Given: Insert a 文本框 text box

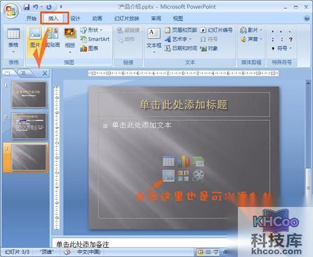Looking at the screenshot, I should tap(154, 39).
